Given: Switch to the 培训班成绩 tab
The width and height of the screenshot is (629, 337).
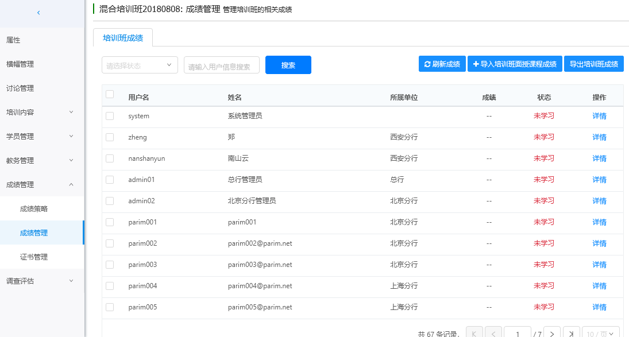Looking at the screenshot, I should click(123, 38).
